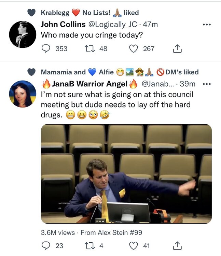
Task: Open more options for JanaB's tweet
Action: pyautogui.click(x=207, y=84)
